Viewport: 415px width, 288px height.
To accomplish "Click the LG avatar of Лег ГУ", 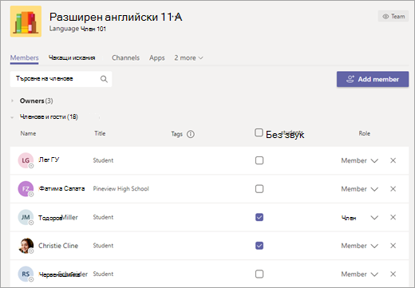I will pyautogui.click(x=26, y=160).
